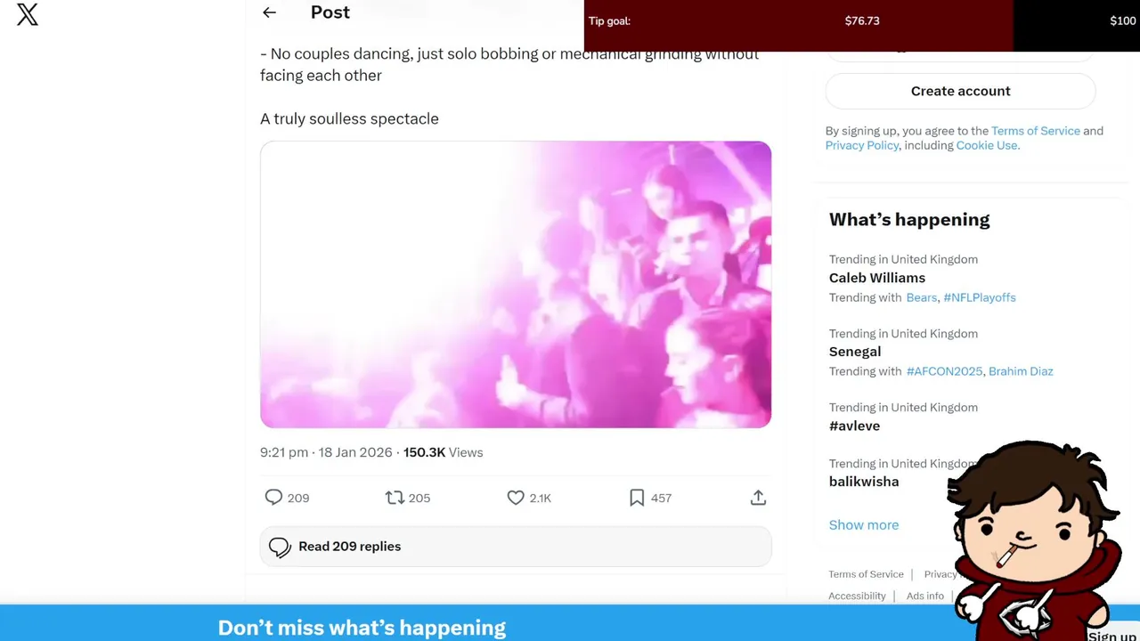Expand trends with Show more

(x=863, y=524)
